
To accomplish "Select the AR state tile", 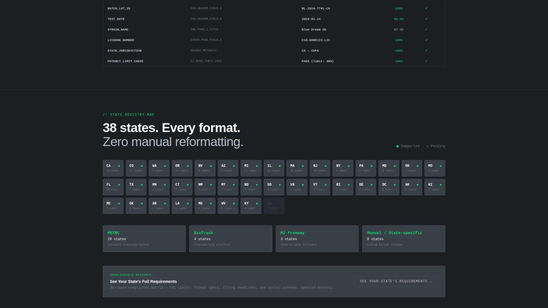I will [159, 206].
